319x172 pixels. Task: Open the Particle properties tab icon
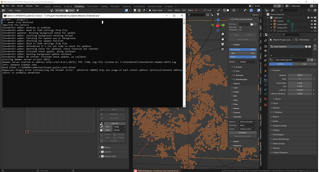[x=265, y=80]
